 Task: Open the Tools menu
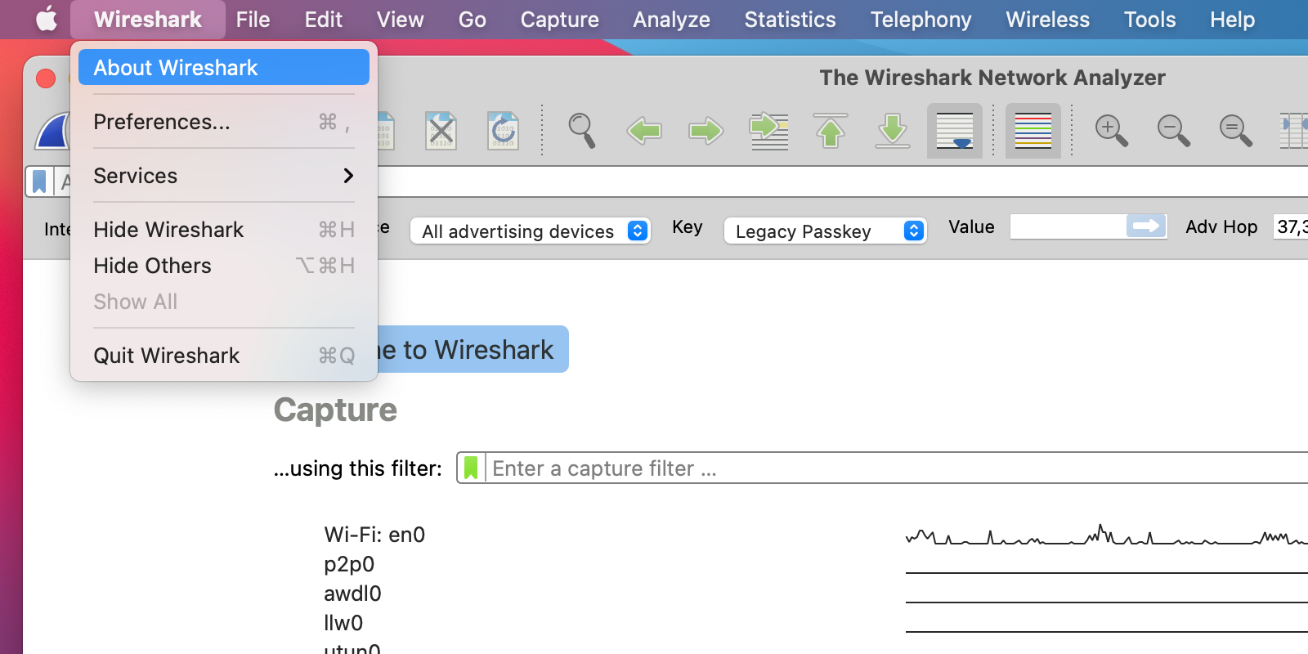click(x=1150, y=20)
